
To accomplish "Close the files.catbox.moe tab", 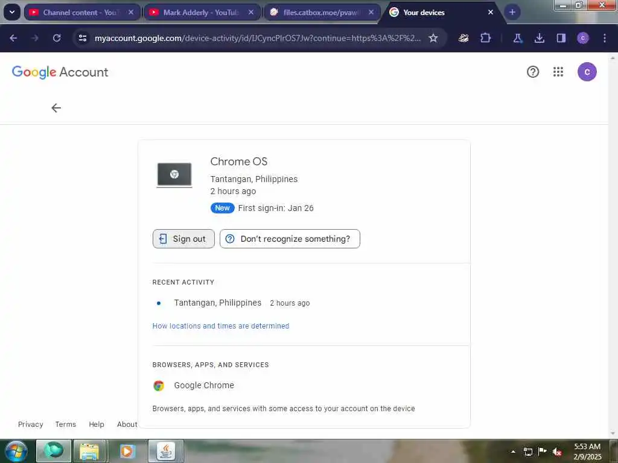I will tap(371, 12).
